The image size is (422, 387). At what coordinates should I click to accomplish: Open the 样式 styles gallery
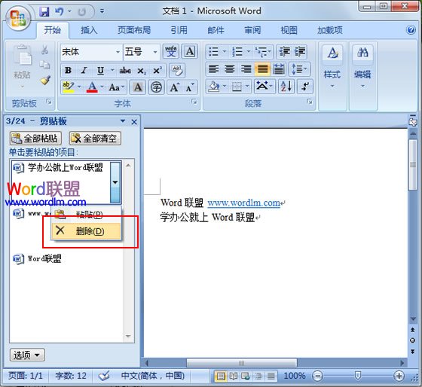coord(332,67)
